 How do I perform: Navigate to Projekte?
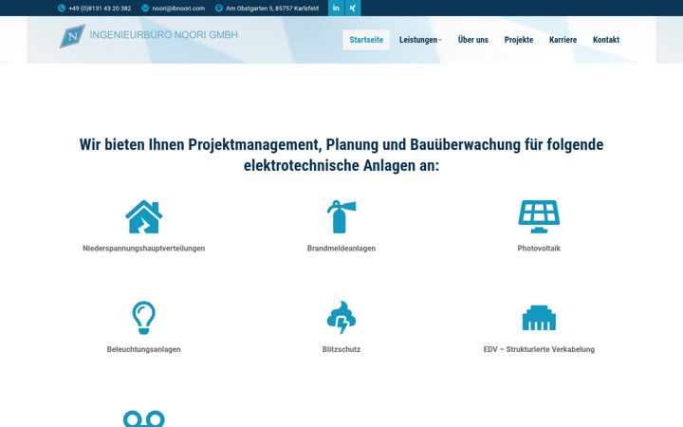click(x=519, y=40)
